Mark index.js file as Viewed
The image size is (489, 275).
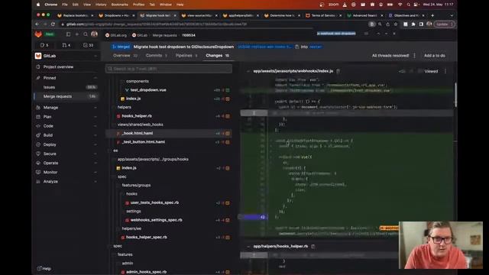pyautogui.click(x=428, y=71)
